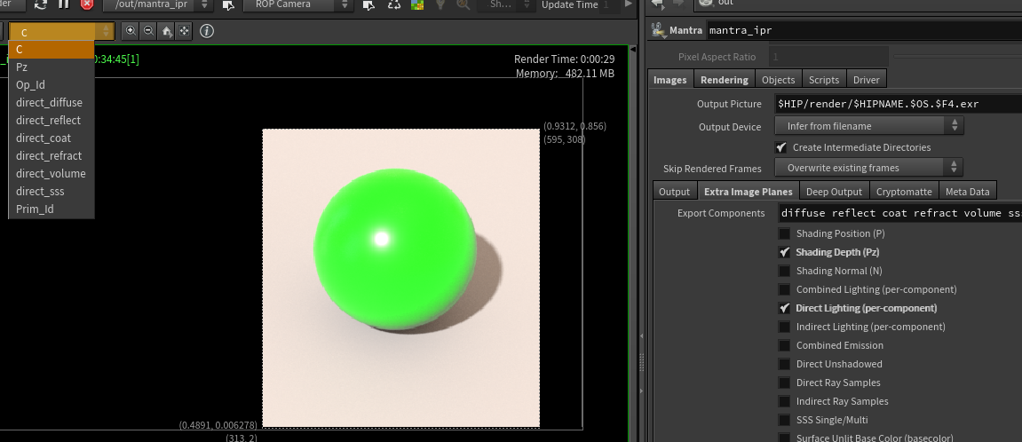Select direct_diffuse from the plane list

49,102
